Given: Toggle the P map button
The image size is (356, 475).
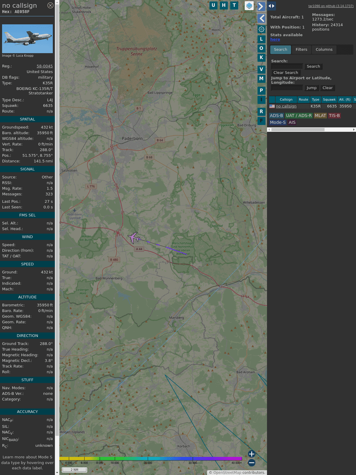Looking at the screenshot, I should point(261,91).
